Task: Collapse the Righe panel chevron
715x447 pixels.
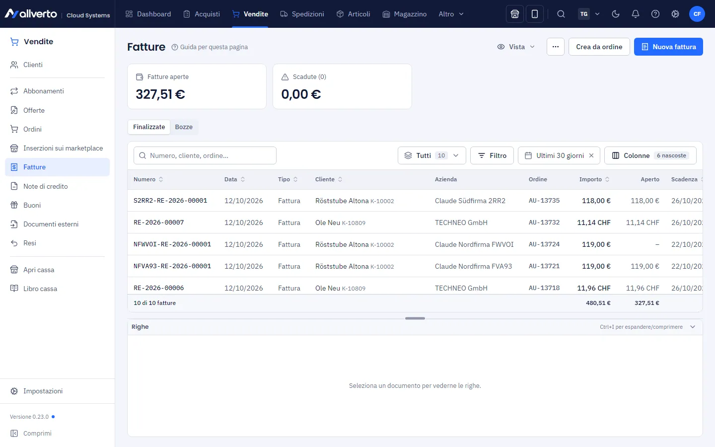Action: (693, 327)
